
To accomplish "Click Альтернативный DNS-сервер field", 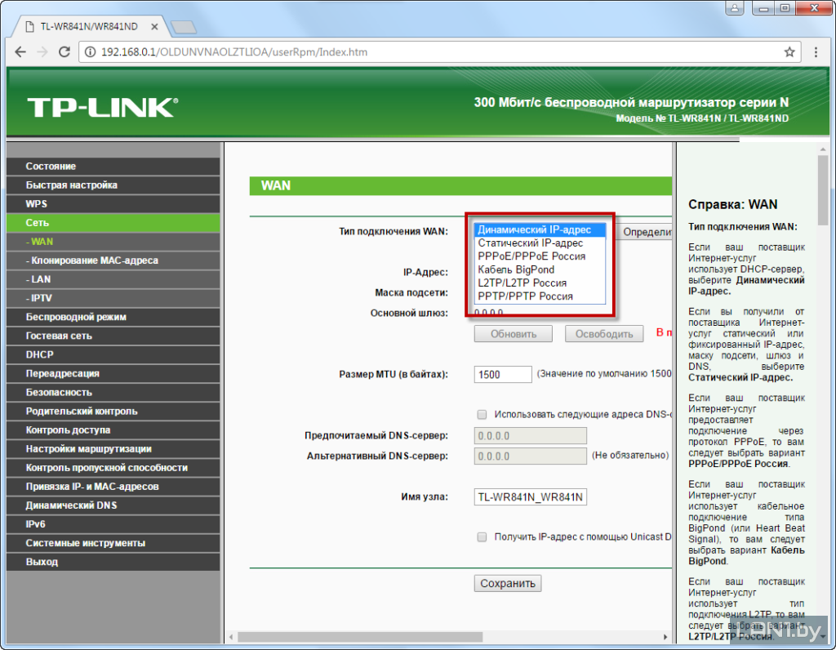I will (531, 456).
